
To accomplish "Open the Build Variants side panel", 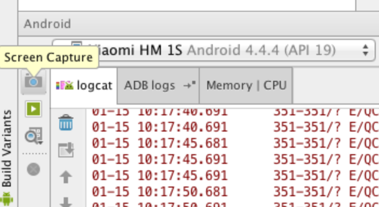I will click(6, 148).
